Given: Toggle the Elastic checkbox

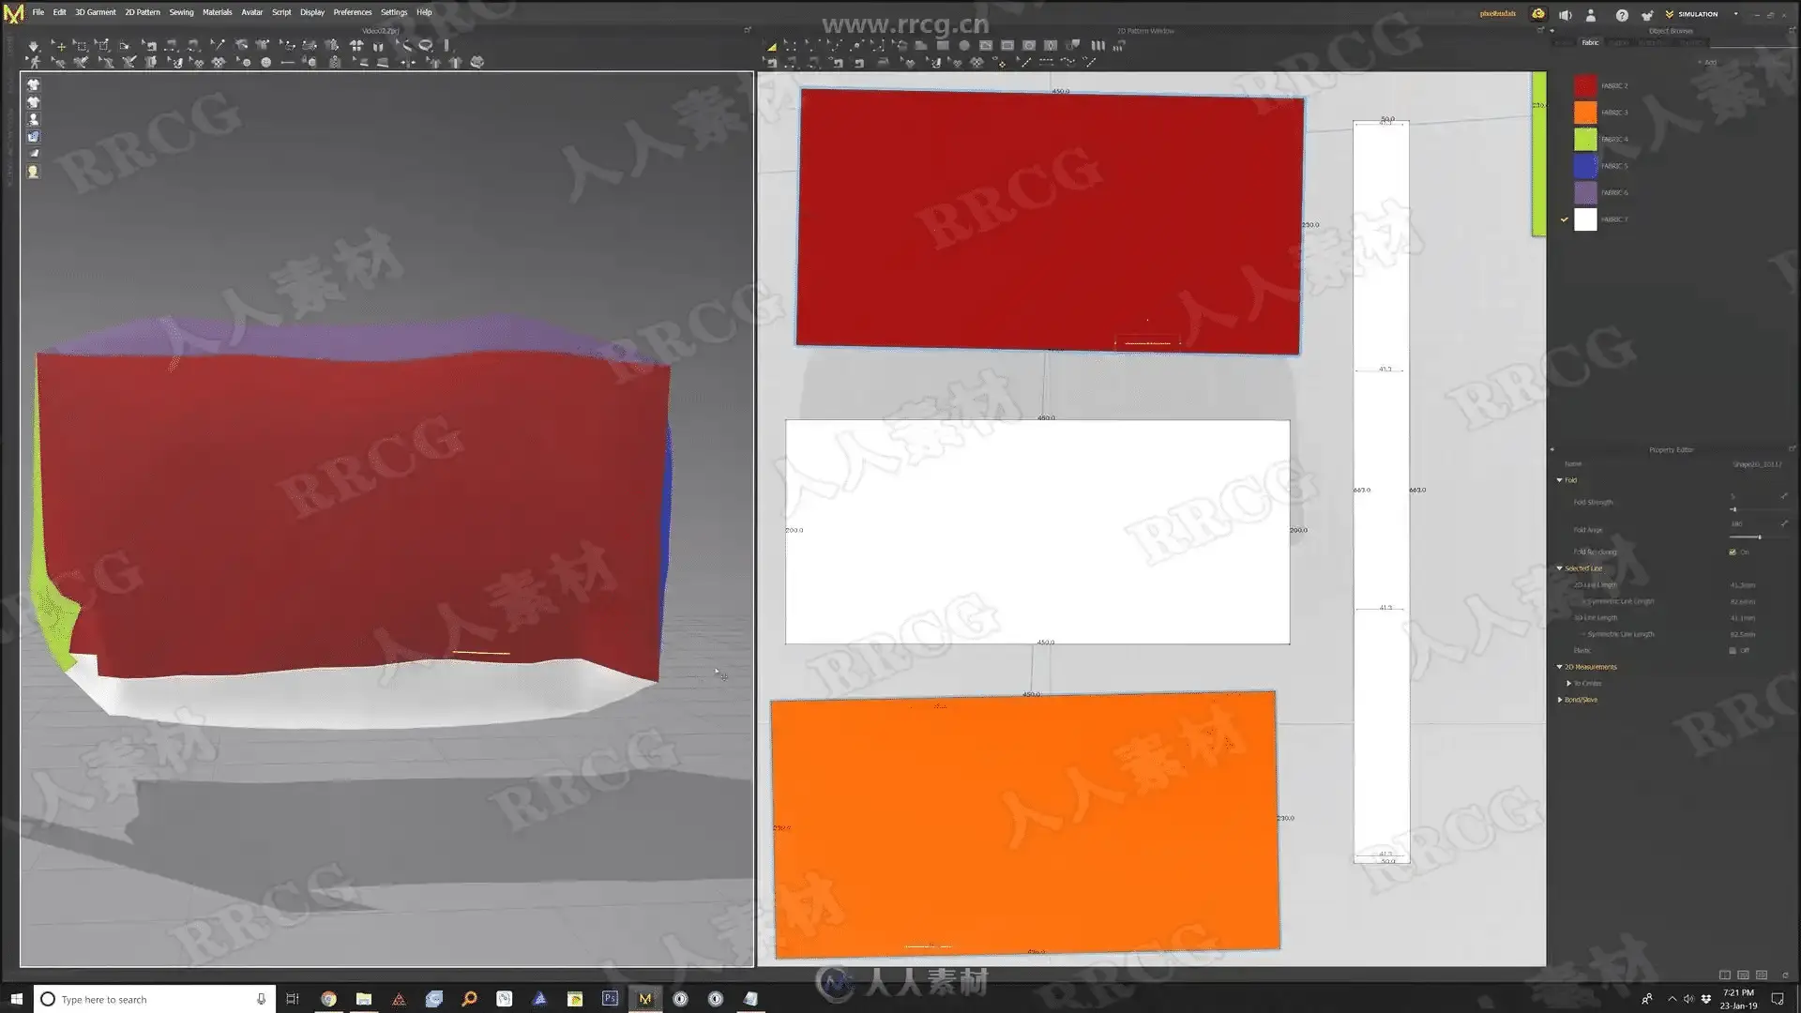Looking at the screenshot, I should tap(1733, 650).
